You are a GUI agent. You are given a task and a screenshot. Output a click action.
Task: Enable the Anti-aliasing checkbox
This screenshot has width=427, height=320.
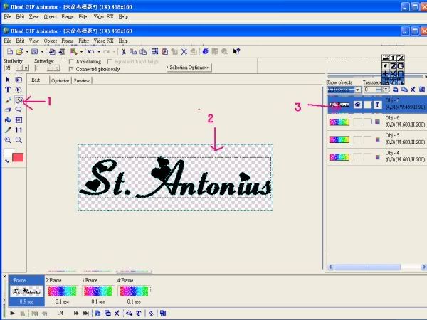(71, 62)
